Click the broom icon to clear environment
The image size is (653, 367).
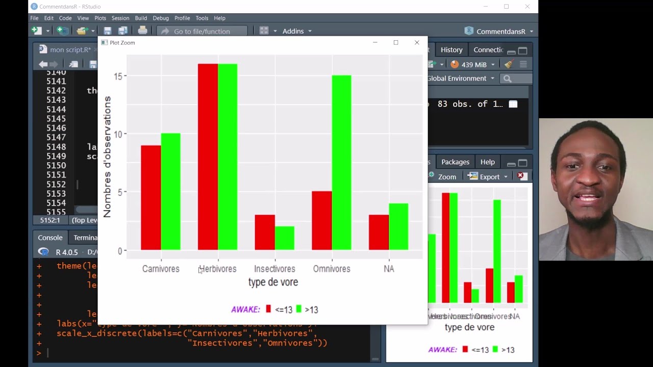pos(508,64)
